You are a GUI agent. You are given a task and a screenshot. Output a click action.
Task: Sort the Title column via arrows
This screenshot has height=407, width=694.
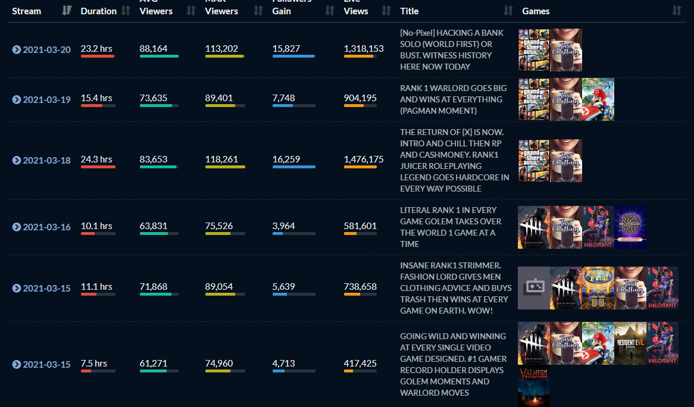(x=508, y=11)
